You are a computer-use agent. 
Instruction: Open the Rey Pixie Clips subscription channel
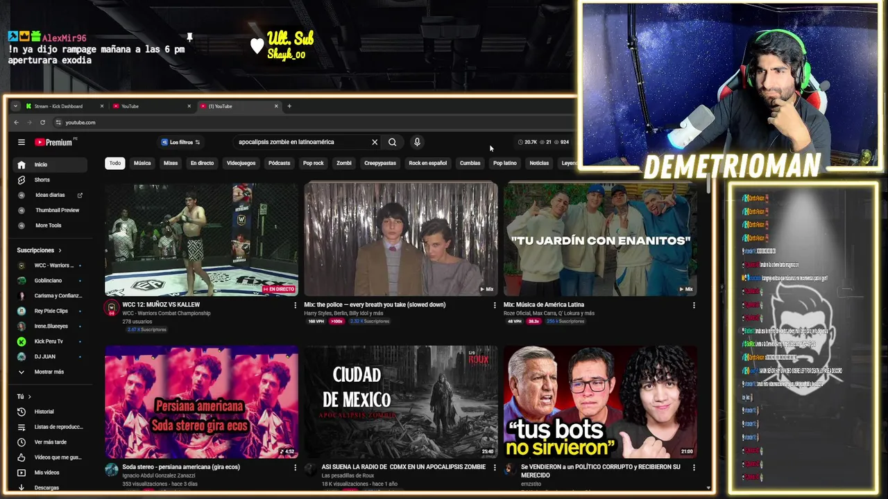point(50,311)
